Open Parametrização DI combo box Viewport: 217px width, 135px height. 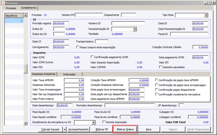[135, 29]
